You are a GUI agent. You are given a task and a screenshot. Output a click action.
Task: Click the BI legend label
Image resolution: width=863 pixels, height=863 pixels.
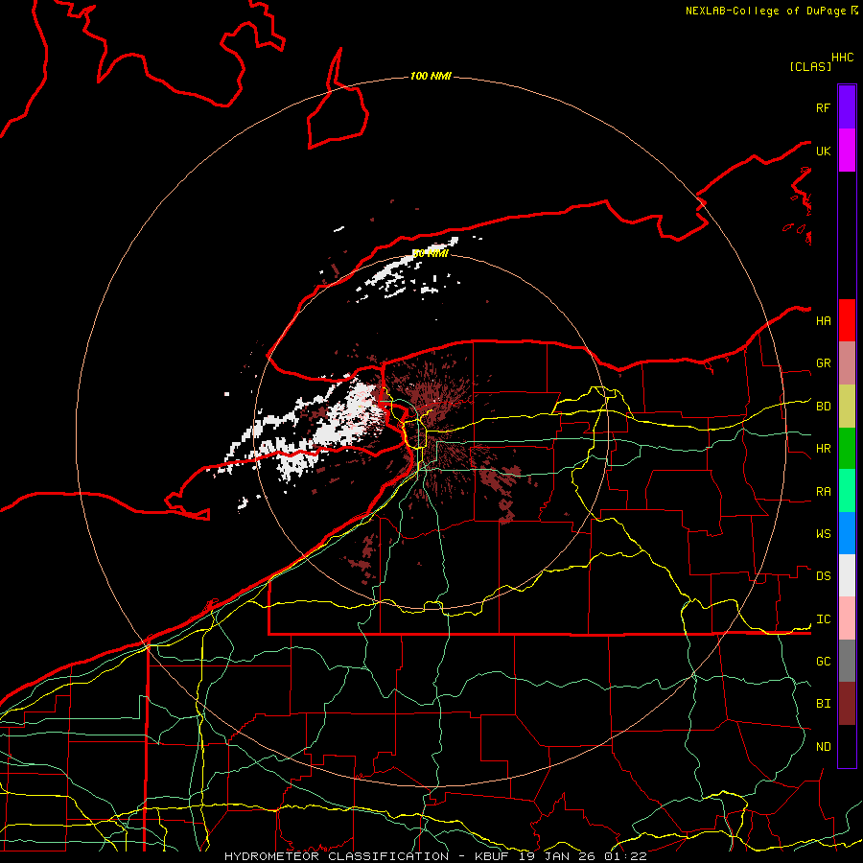click(823, 704)
